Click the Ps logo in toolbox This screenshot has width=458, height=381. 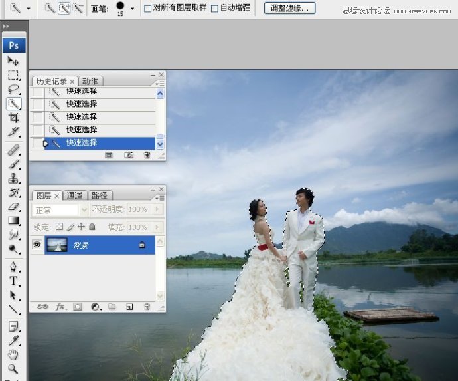click(14, 45)
